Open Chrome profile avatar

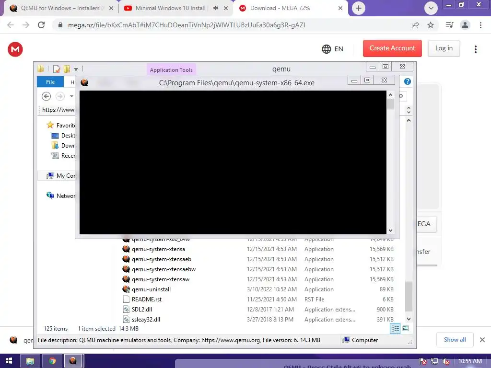(x=465, y=25)
